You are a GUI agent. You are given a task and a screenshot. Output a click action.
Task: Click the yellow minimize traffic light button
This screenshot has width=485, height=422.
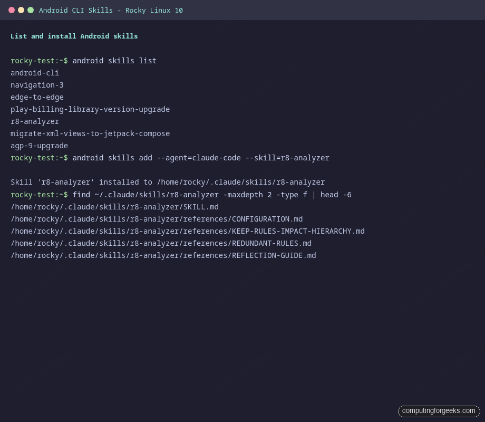pos(21,9)
